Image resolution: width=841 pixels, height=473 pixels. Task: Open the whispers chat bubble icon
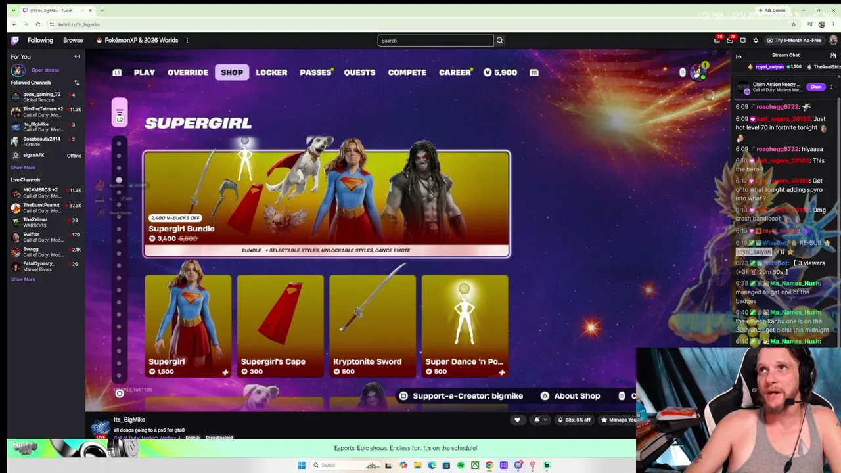pos(742,41)
